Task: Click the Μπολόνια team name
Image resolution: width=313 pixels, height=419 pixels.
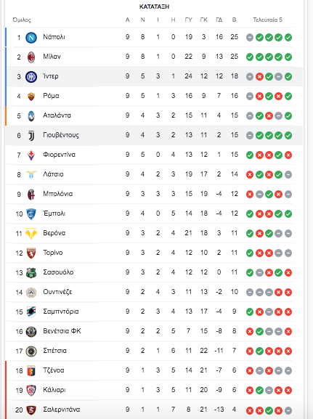Action: 58,194
